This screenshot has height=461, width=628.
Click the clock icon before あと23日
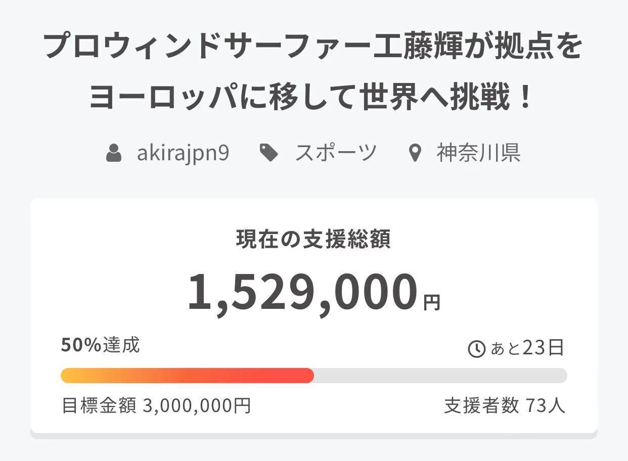coord(476,349)
